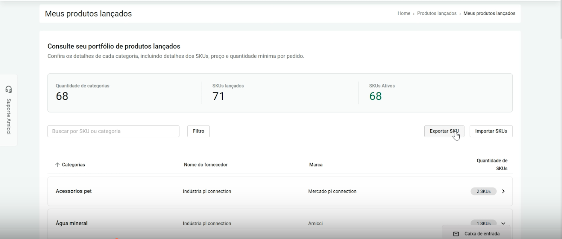
Task: Click the Quantidade de SKUs column header
Action: click(x=492, y=164)
